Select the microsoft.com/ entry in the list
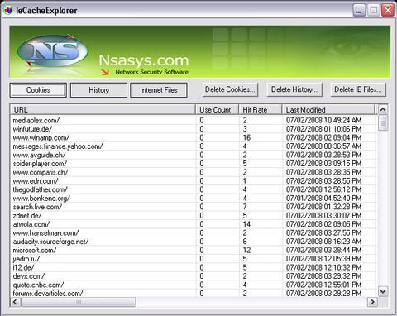Screen dimensions: 397x316 (x=193, y=250)
